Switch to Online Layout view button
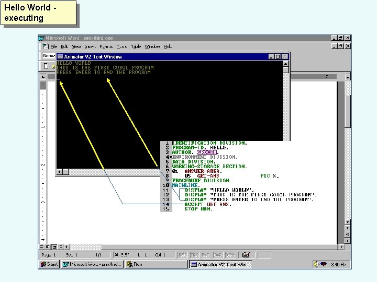Image resolution: width=377 pixels, height=282 pixels. click(48, 246)
